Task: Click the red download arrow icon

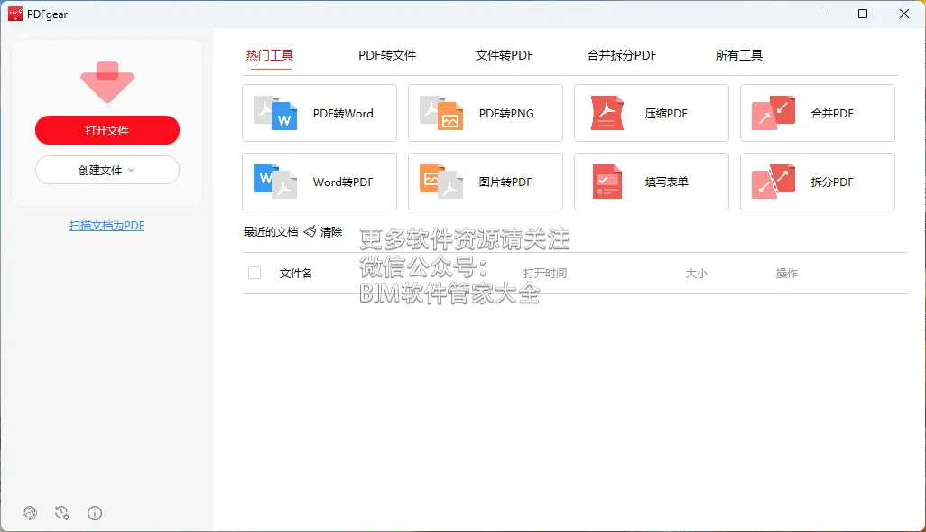Action: 107,82
